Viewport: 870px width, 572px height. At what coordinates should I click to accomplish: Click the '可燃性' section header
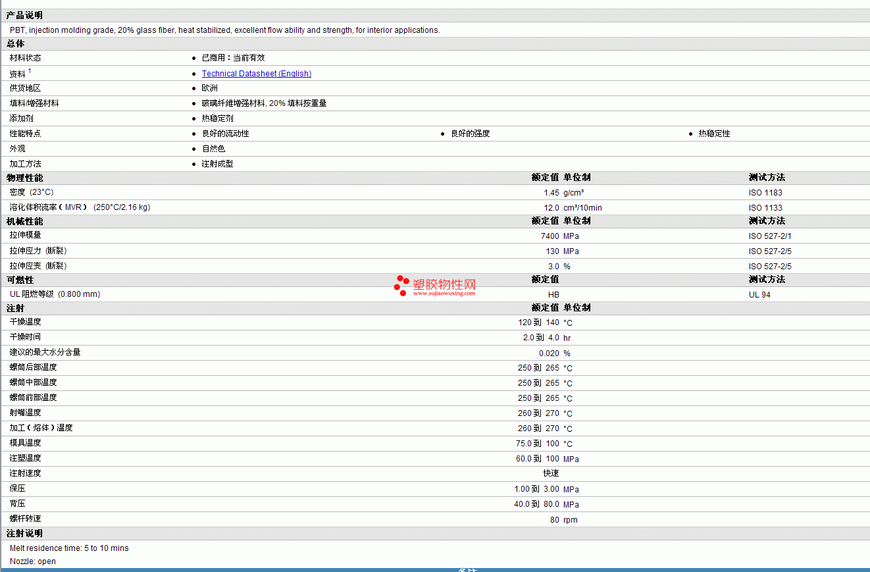(x=20, y=280)
